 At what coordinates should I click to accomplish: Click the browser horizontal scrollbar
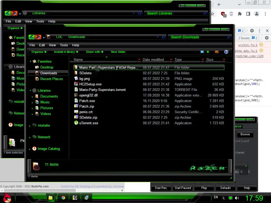pyautogui.click(x=40, y=190)
